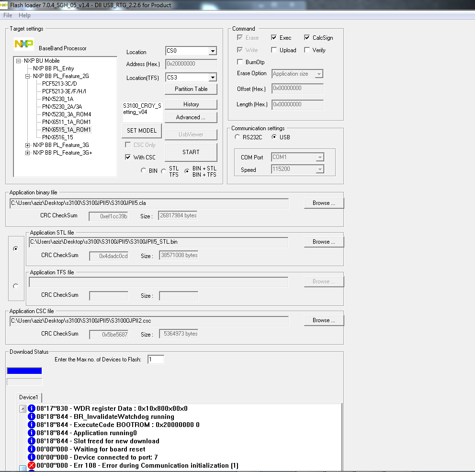This screenshot has height=472, width=475.
Task: Click the Partition Table button
Action: [x=191, y=89]
